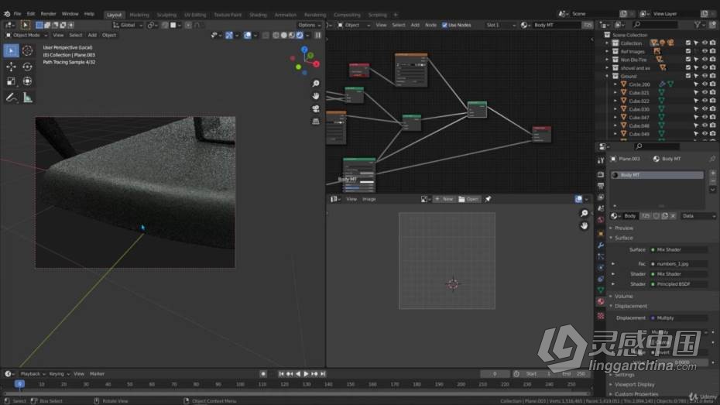Screen dimensions: 720x405
Task: Open the Object Data properties tab
Action: point(601,290)
